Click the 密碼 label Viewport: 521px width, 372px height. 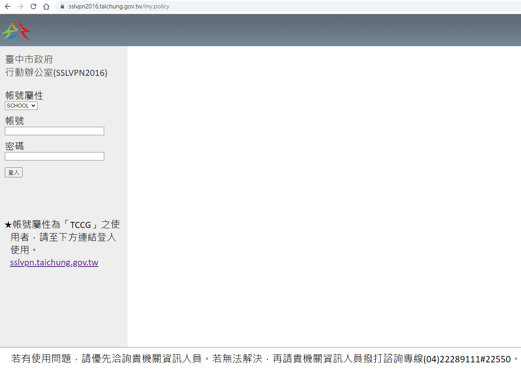tap(14, 146)
